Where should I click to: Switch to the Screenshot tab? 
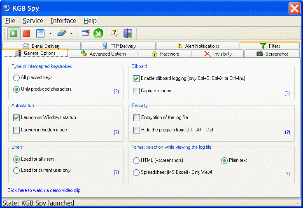(x=272, y=54)
